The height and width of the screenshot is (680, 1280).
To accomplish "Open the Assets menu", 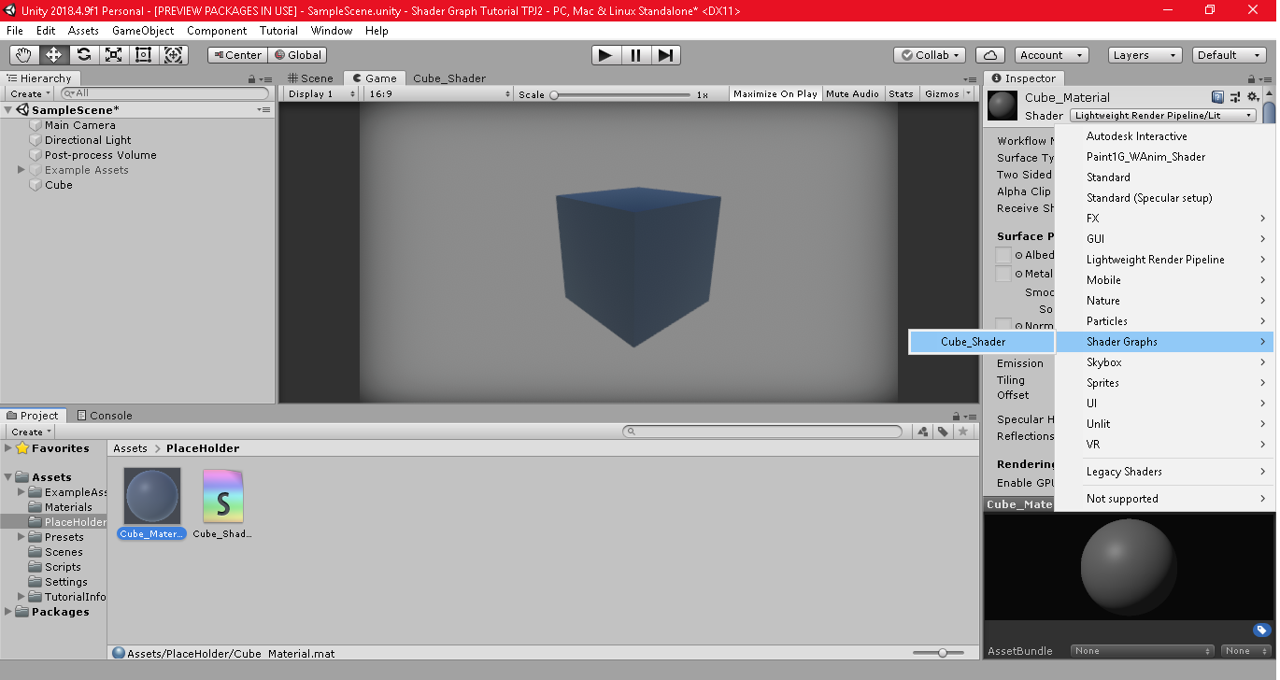I will point(83,31).
